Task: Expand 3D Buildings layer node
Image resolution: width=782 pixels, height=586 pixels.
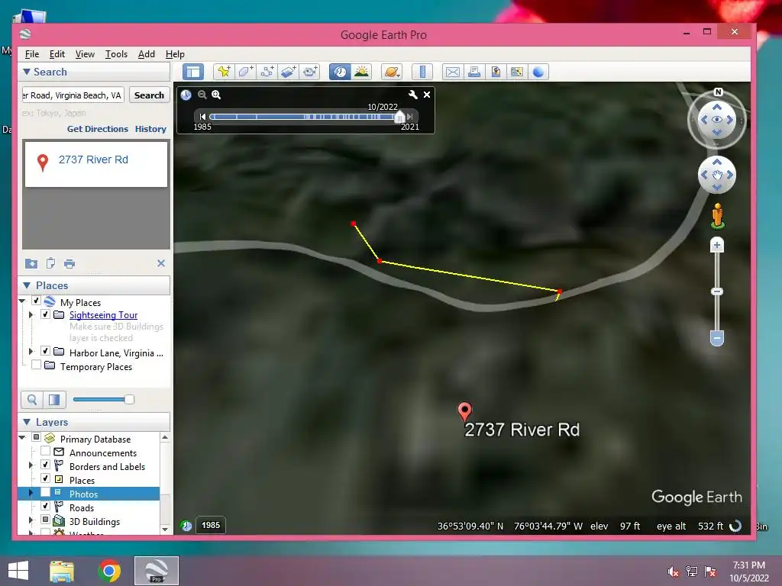Action: click(31, 520)
